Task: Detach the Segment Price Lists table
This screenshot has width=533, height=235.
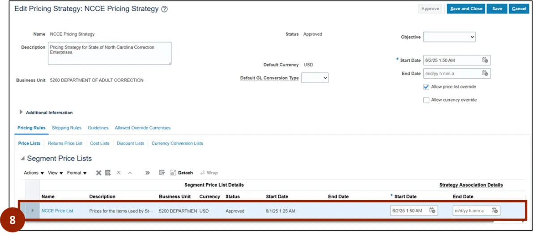Action: 182,173
